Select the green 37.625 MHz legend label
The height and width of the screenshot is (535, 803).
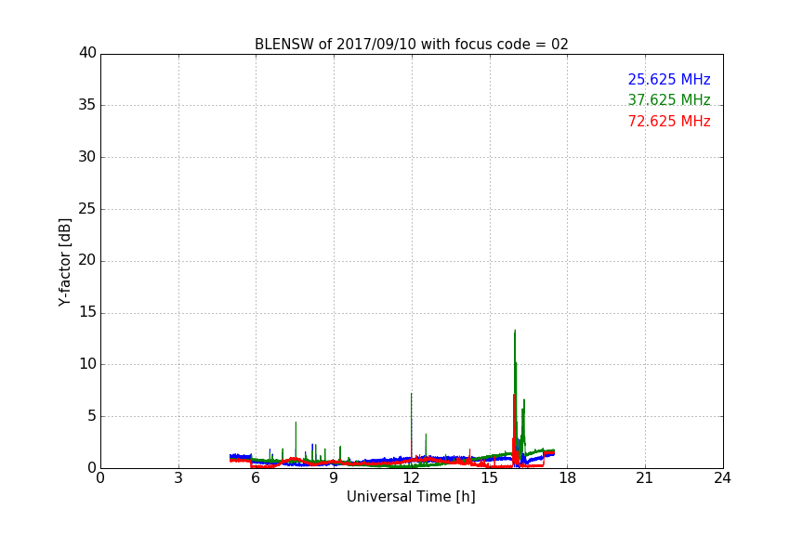click(669, 99)
